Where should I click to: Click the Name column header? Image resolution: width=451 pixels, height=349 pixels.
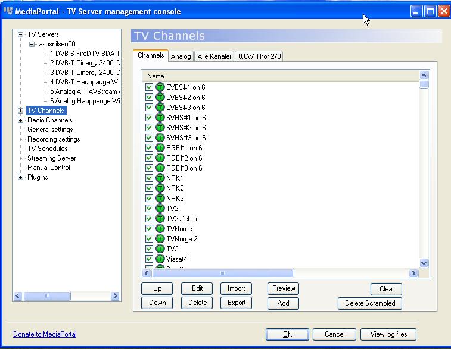point(281,76)
